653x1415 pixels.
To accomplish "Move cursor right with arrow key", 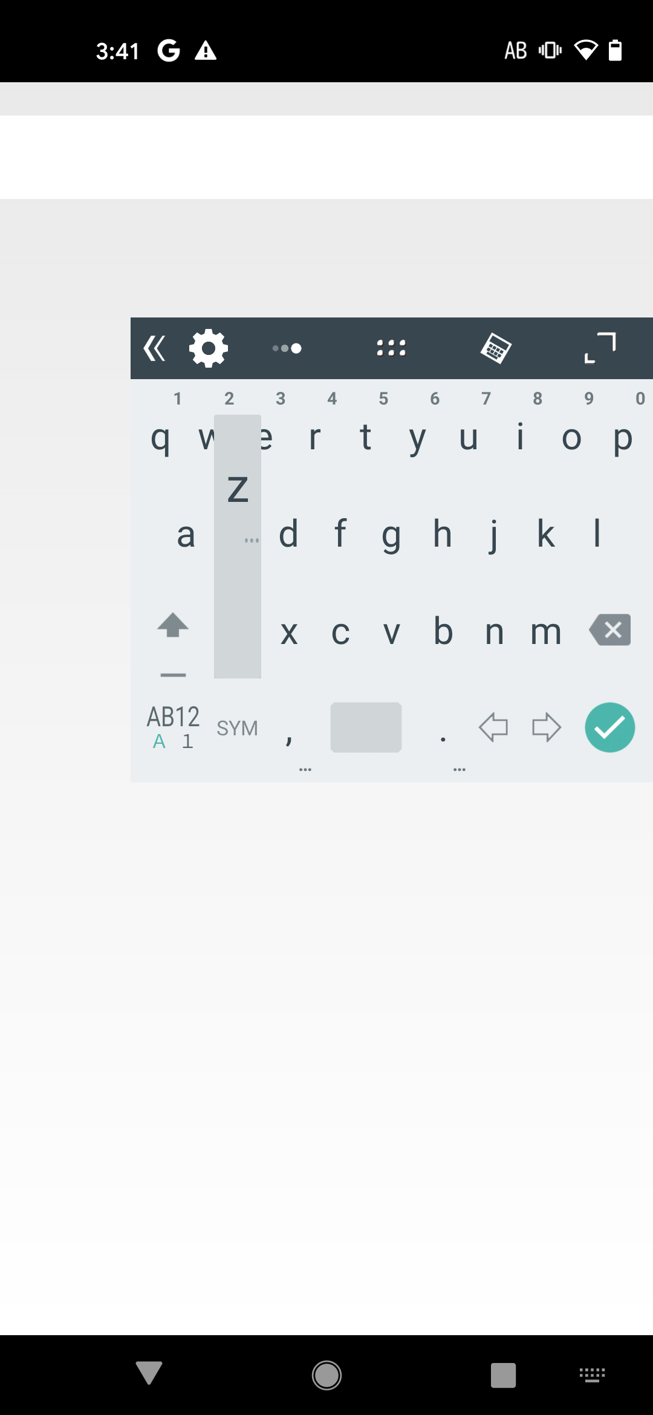I will 547,727.
